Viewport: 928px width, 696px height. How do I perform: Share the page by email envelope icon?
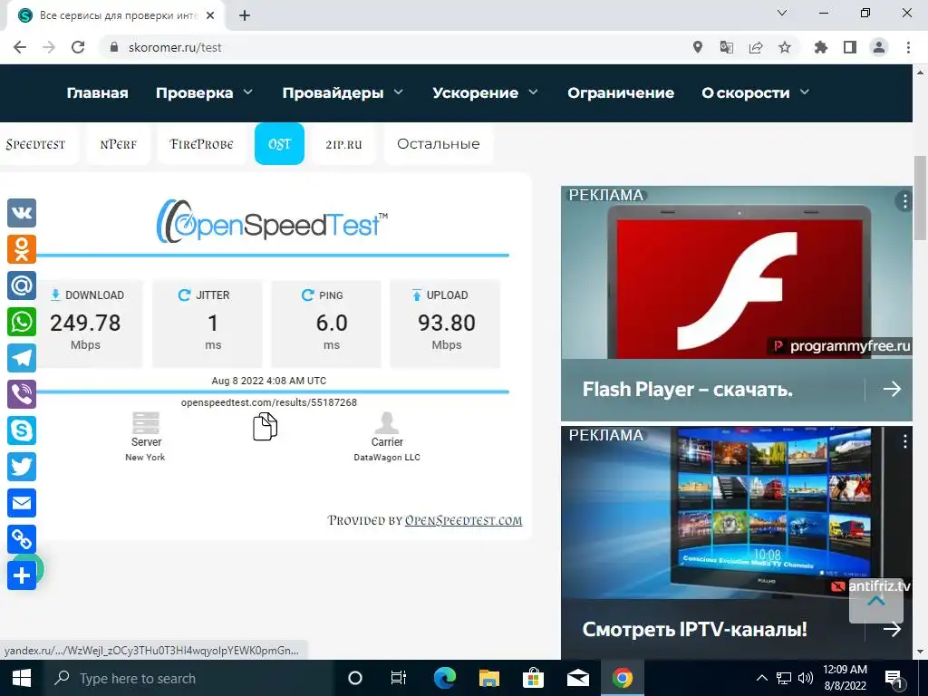(22, 503)
